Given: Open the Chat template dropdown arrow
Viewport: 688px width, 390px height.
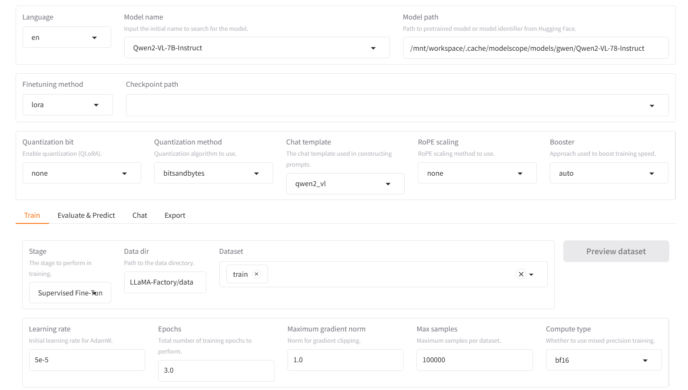Looking at the screenshot, I should [x=388, y=184].
